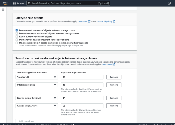This screenshot has height=125, width=175.
Task: Click the note about unsupported filtering actions
Action: [51, 46]
